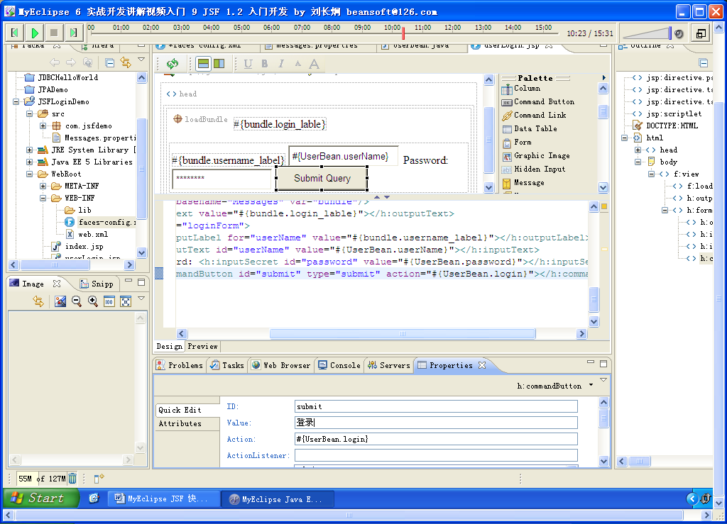The width and height of the screenshot is (727, 524).
Task: Select Command Button in the Palette
Action: 538,101
